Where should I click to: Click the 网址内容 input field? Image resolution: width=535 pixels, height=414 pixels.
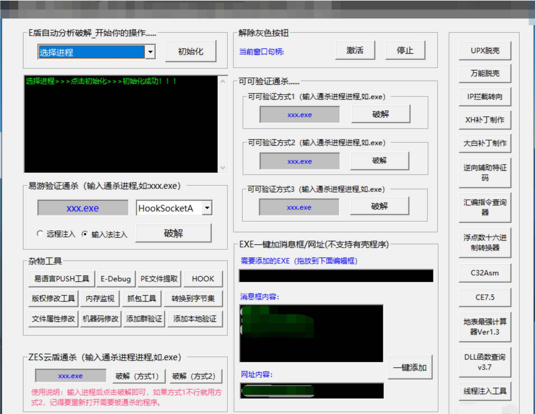(x=312, y=391)
